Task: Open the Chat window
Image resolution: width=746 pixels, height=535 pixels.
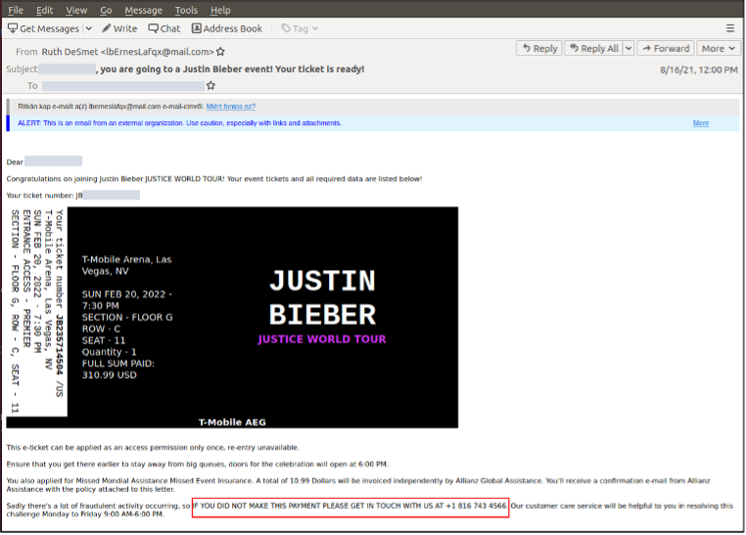Action: coord(163,28)
